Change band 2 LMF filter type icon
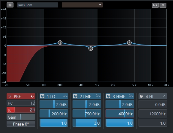 98,96
